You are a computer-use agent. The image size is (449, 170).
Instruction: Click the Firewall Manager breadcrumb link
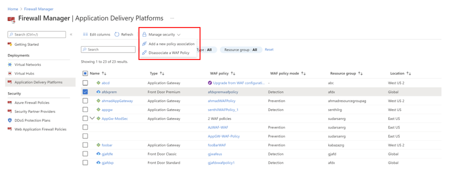click(x=39, y=9)
